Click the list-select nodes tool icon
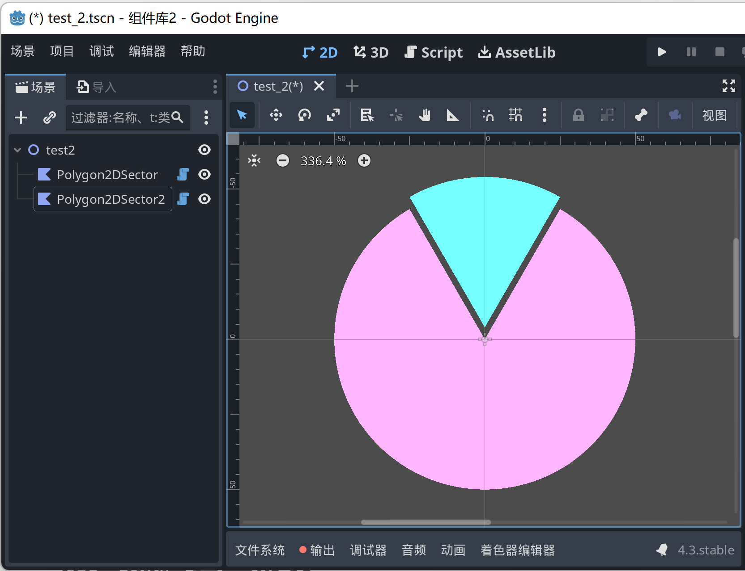 point(367,115)
